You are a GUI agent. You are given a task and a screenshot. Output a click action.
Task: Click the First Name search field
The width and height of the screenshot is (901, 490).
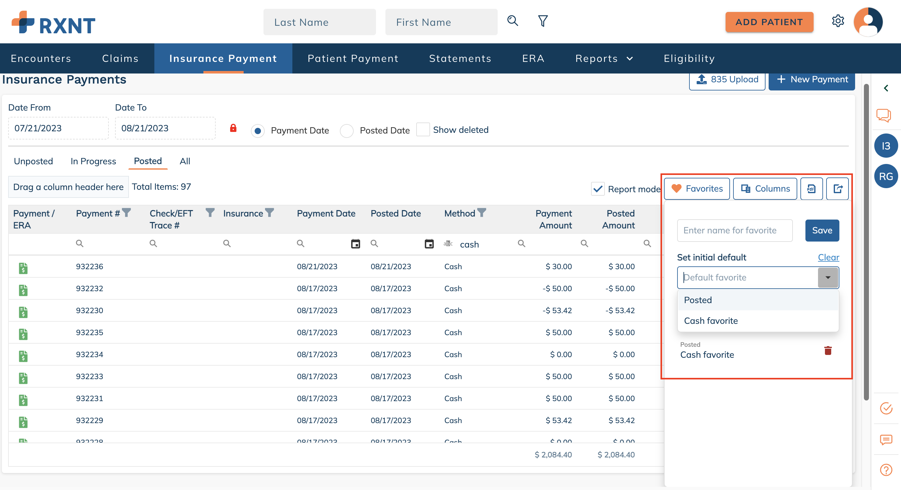(x=441, y=22)
